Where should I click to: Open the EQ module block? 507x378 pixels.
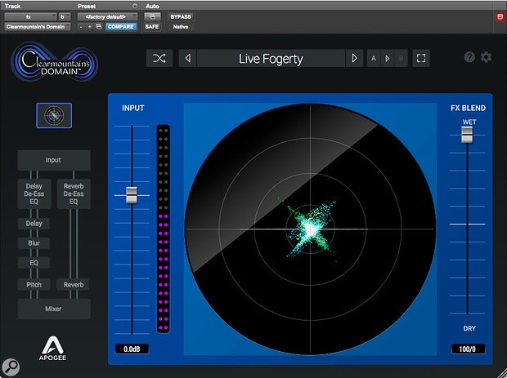tap(34, 263)
